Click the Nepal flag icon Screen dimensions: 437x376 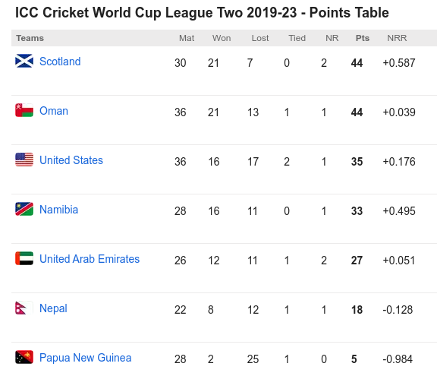tap(24, 308)
